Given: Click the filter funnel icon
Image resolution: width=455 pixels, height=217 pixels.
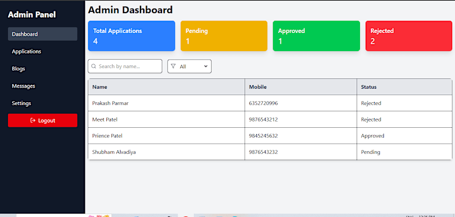Looking at the screenshot, I should tap(173, 66).
